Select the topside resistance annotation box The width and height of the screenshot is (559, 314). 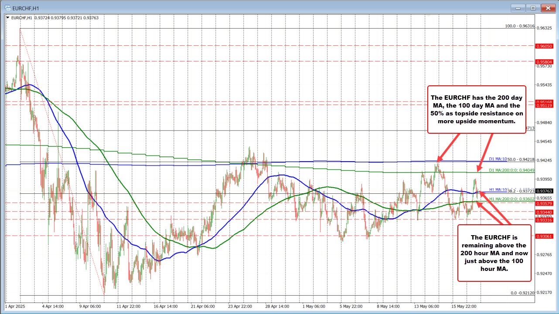[477, 109]
